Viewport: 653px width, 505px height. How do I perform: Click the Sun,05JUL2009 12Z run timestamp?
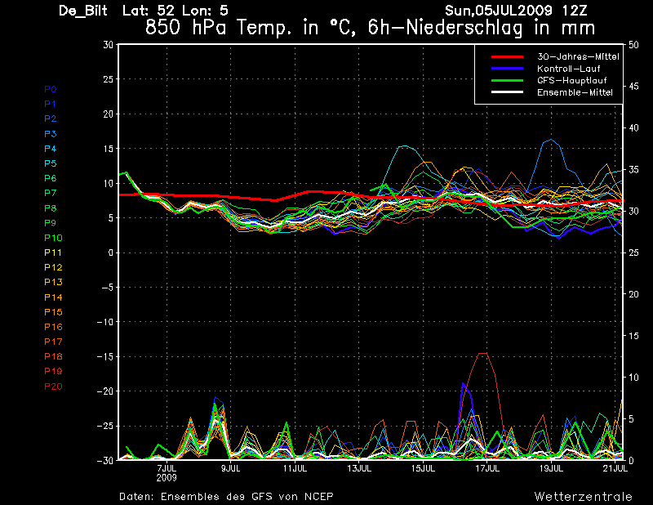point(516,10)
